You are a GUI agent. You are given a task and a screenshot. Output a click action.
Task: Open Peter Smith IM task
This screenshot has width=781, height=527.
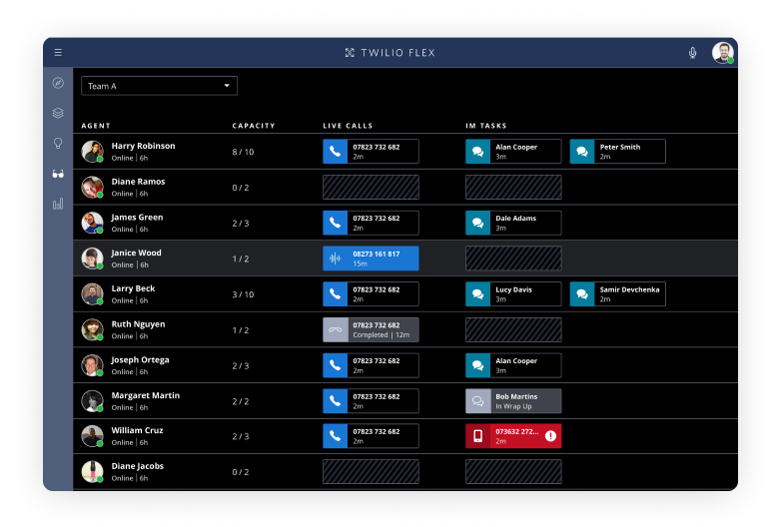click(617, 152)
